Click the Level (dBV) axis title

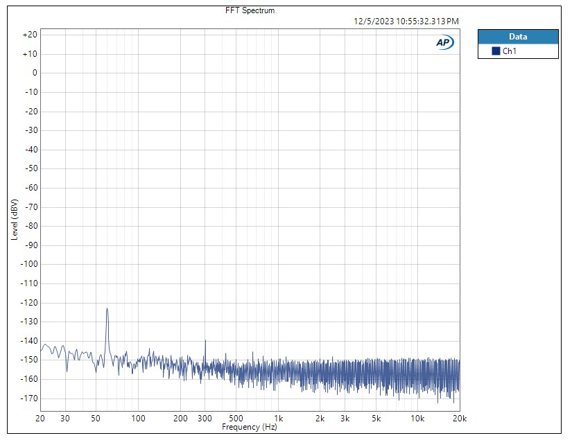point(15,220)
